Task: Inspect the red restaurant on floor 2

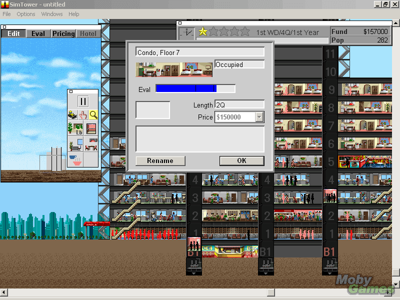Action: [x=298, y=215]
